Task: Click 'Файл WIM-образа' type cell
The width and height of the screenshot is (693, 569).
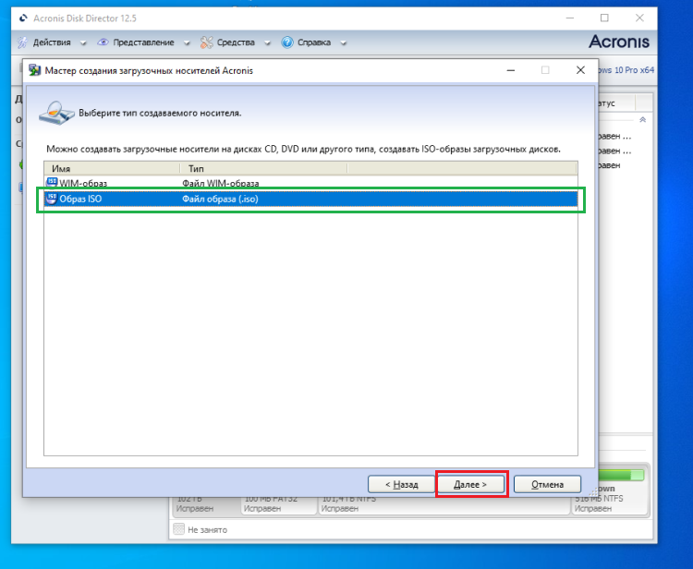Action: coord(221,183)
